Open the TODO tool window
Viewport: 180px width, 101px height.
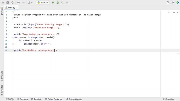10,99
